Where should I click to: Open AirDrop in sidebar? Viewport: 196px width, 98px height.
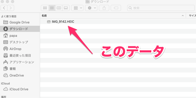pyautogui.click(x=20, y=49)
